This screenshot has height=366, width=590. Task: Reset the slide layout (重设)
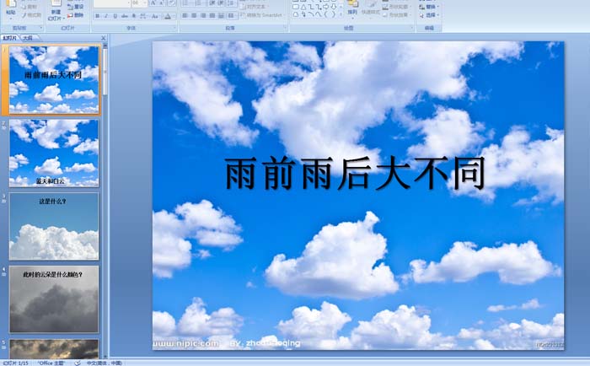76,7
